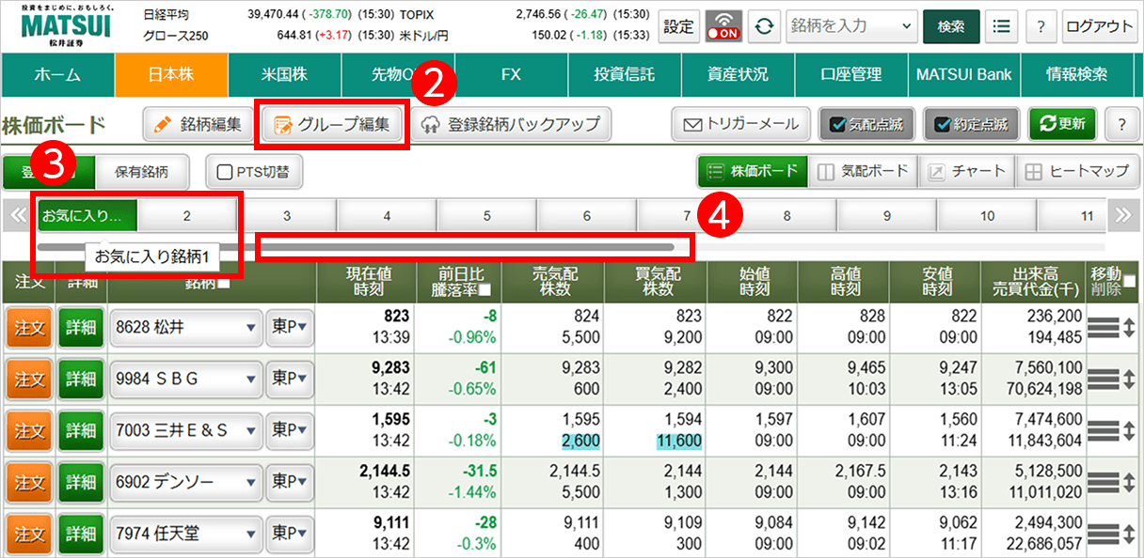The image size is (1144, 558).
Task: Check the PTS切替 checkbox
Action: click(x=224, y=173)
